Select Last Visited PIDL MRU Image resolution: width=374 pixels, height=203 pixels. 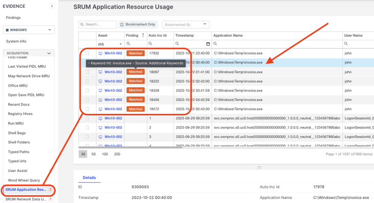pos(27,66)
